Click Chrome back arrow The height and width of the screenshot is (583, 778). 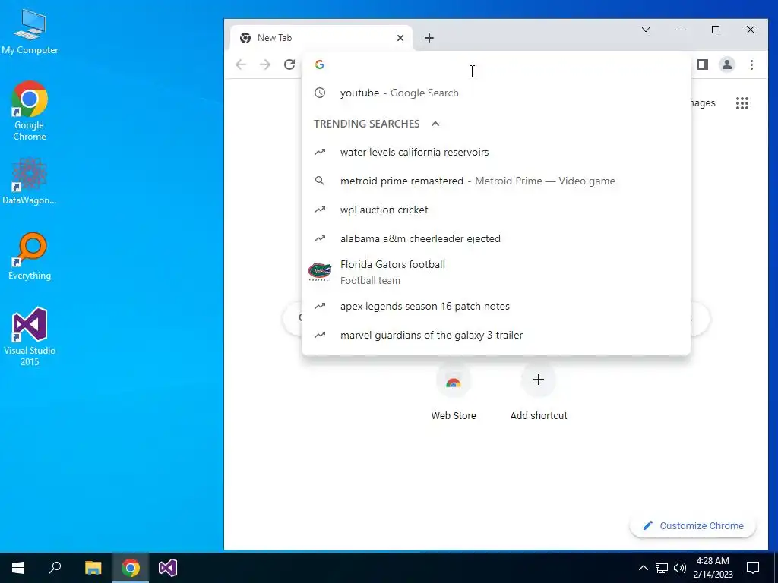click(x=241, y=65)
